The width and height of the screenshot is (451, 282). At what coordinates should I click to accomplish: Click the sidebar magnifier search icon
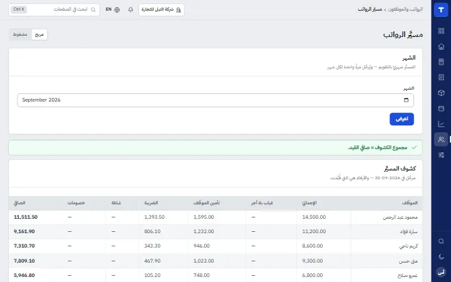pyautogui.click(x=441, y=241)
